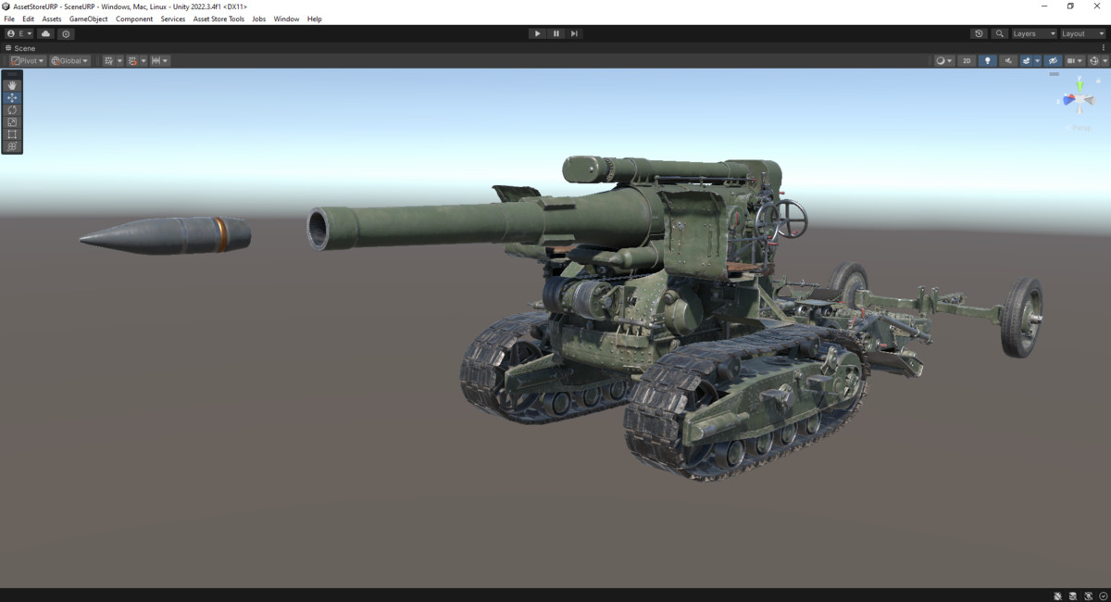Viewport: 1111px width, 602px height.
Task: Open the Assets menu
Action: click(51, 19)
